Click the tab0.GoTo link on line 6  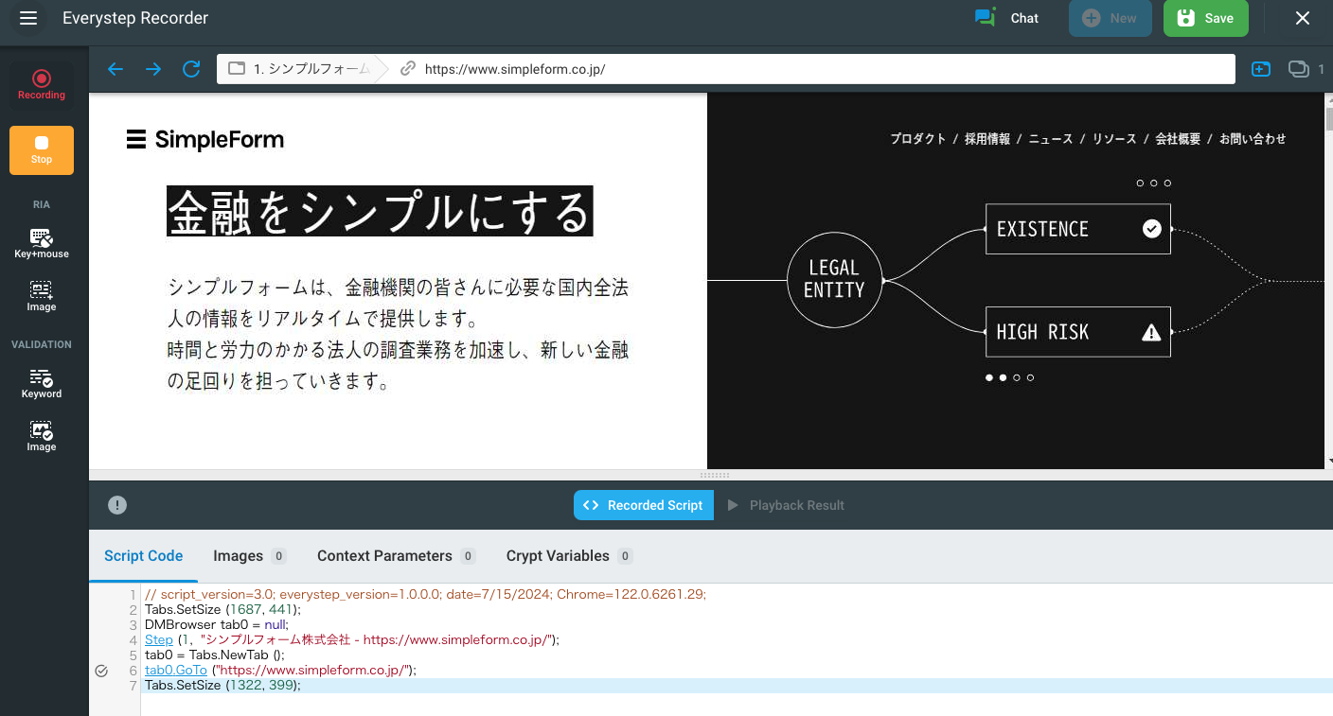(176, 670)
